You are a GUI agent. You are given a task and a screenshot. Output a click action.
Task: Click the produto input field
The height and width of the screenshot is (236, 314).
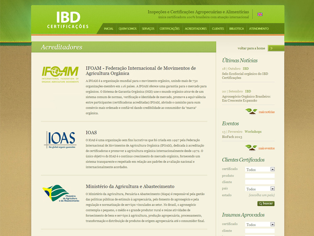(x=260, y=176)
